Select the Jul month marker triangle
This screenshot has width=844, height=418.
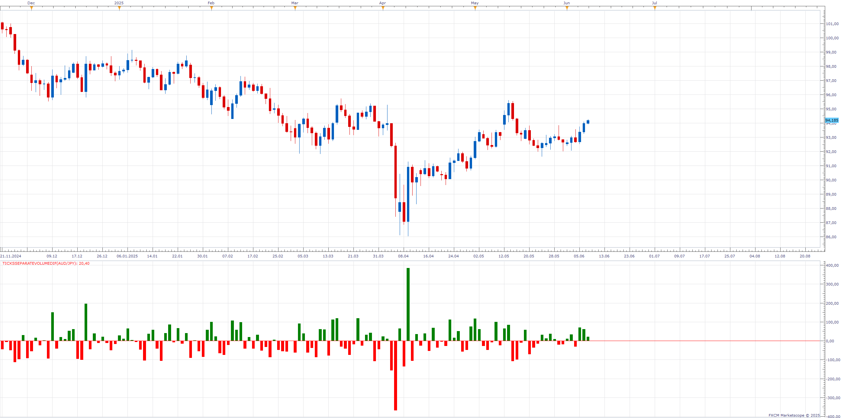coord(655,8)
